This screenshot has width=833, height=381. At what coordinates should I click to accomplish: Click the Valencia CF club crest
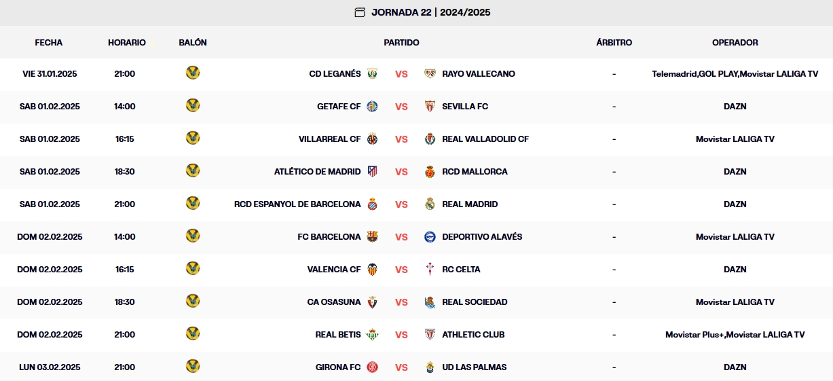[372, 269]
